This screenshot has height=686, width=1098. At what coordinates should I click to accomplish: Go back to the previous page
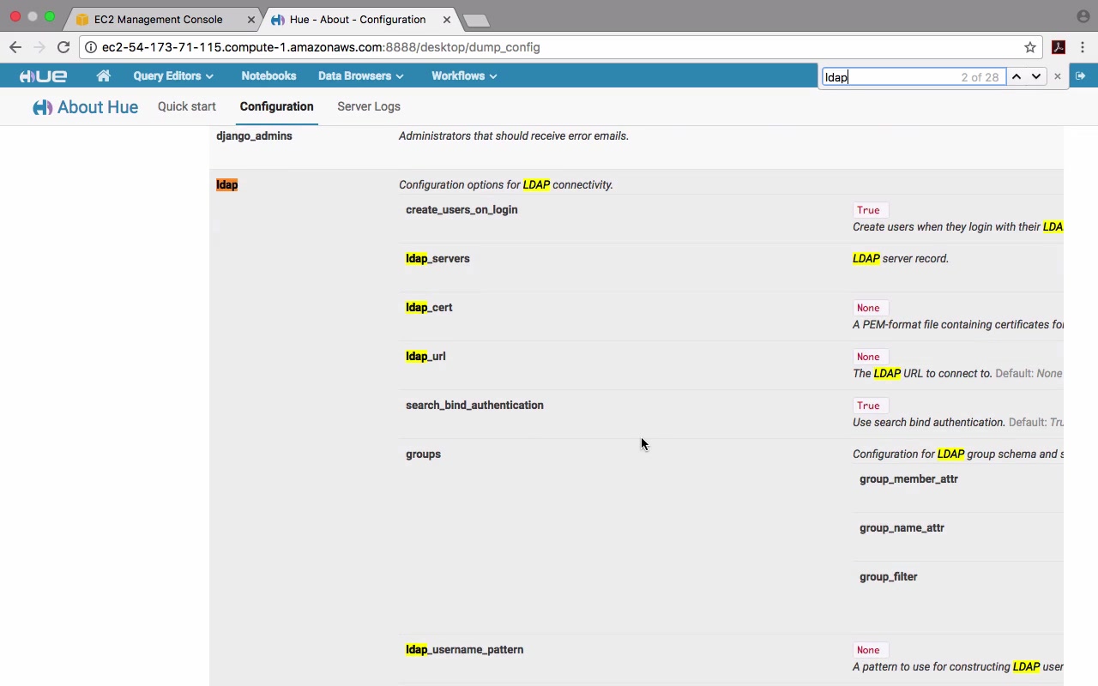(x=15, y=47)
